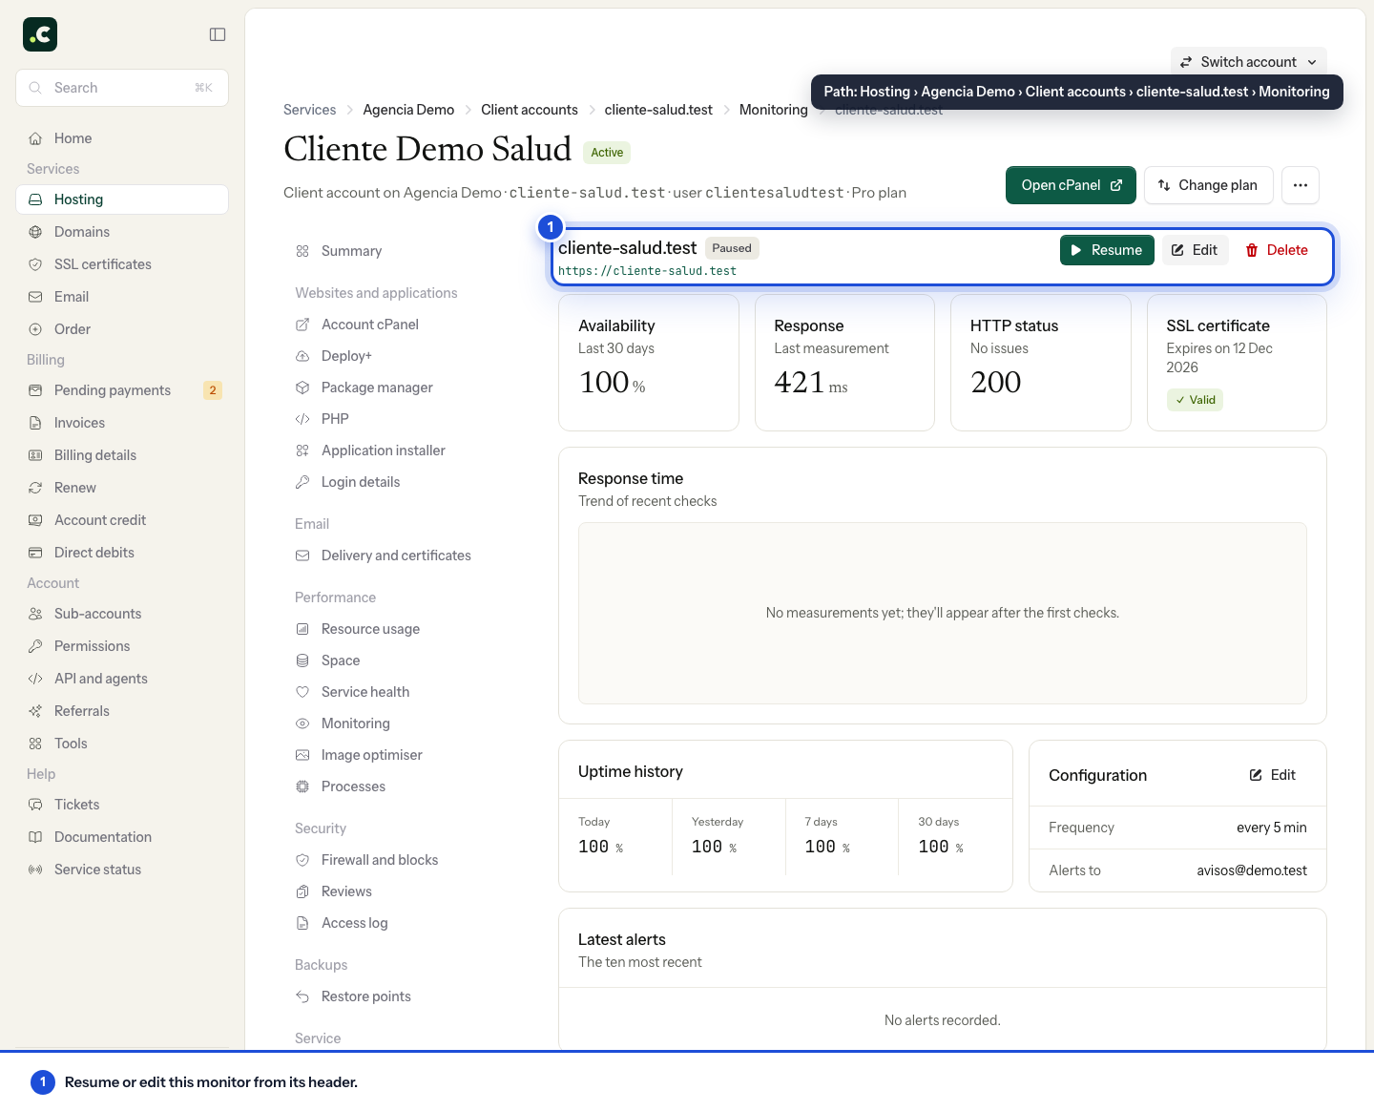
Task: Click the Package manager box icon
Action: pos(302,388)
